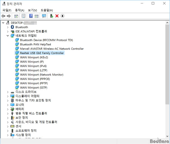Click the Disable device down-arrow icon

(62, 16)
